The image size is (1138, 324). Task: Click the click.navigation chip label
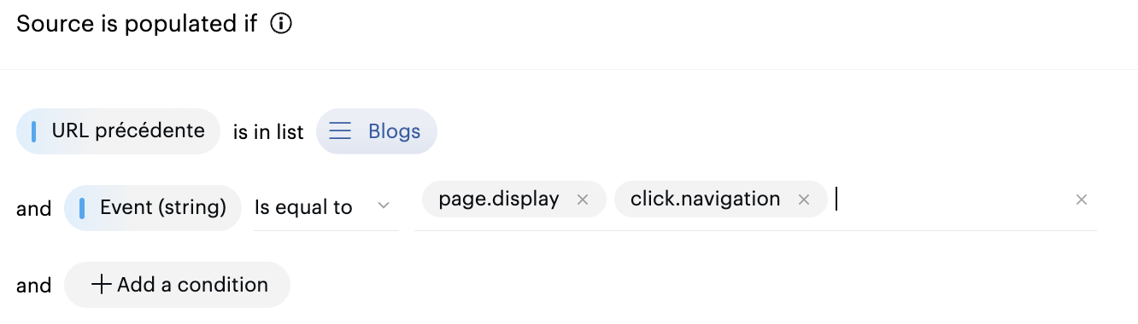coord(706,200)
